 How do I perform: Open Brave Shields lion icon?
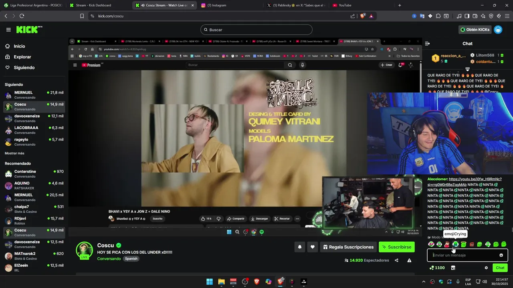click(x=362, y=16)
